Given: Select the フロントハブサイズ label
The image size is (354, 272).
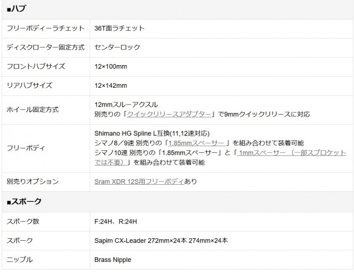Looking at the screenshot, I should [35, 66].
